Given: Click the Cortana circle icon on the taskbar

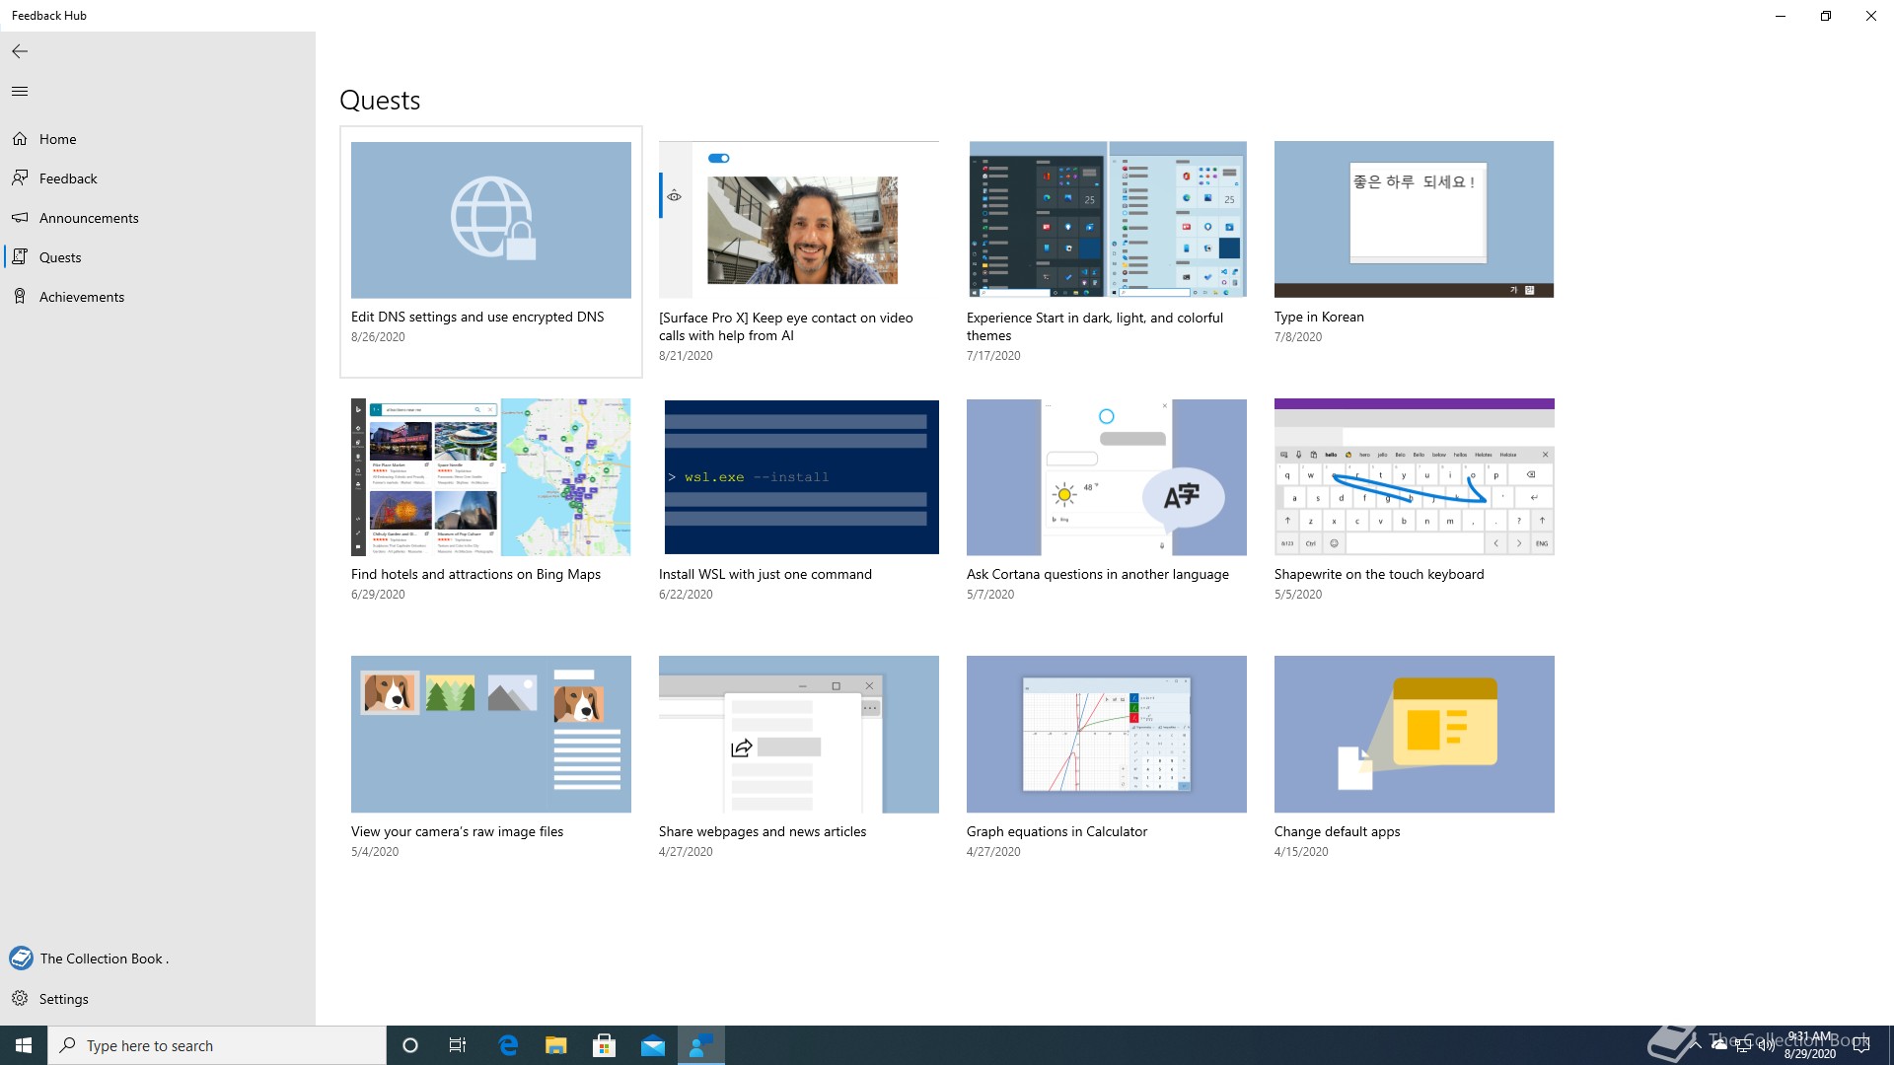Looking at the screenshot, I should 410,1045.
